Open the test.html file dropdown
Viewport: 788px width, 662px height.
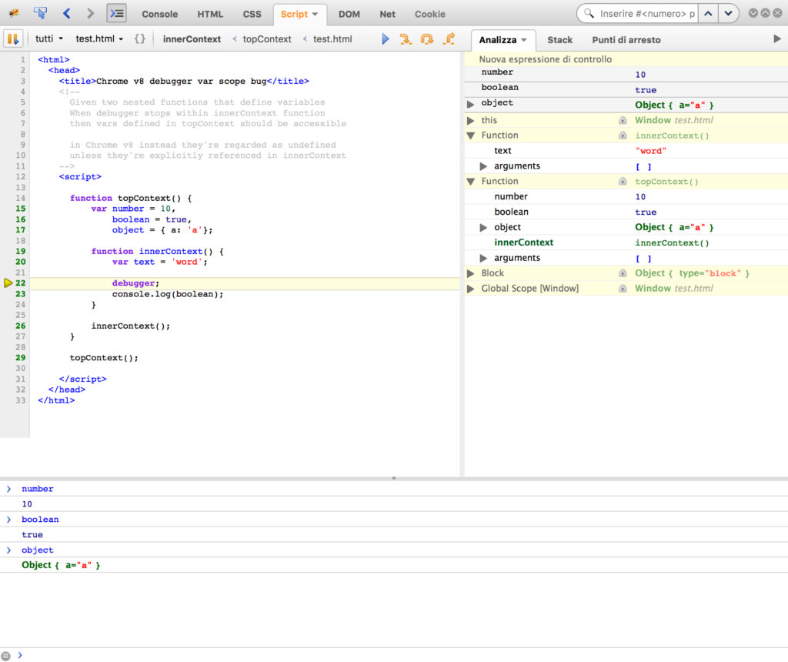click(99, 38)
